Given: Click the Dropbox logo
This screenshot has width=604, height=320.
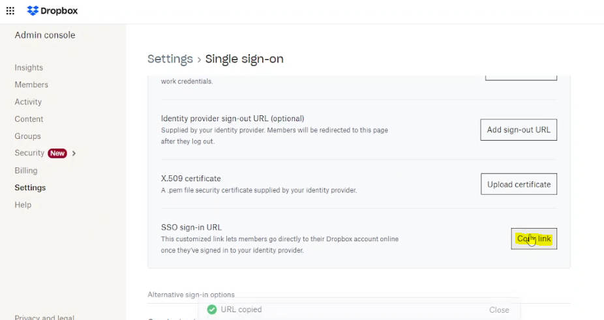Looking at the screenshot, I should point(52,11).
